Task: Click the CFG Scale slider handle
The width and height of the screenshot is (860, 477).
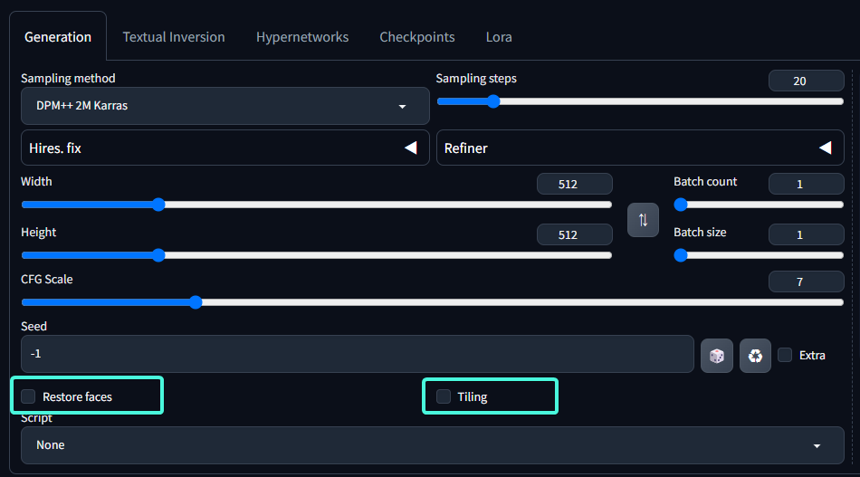Action: 196,302
